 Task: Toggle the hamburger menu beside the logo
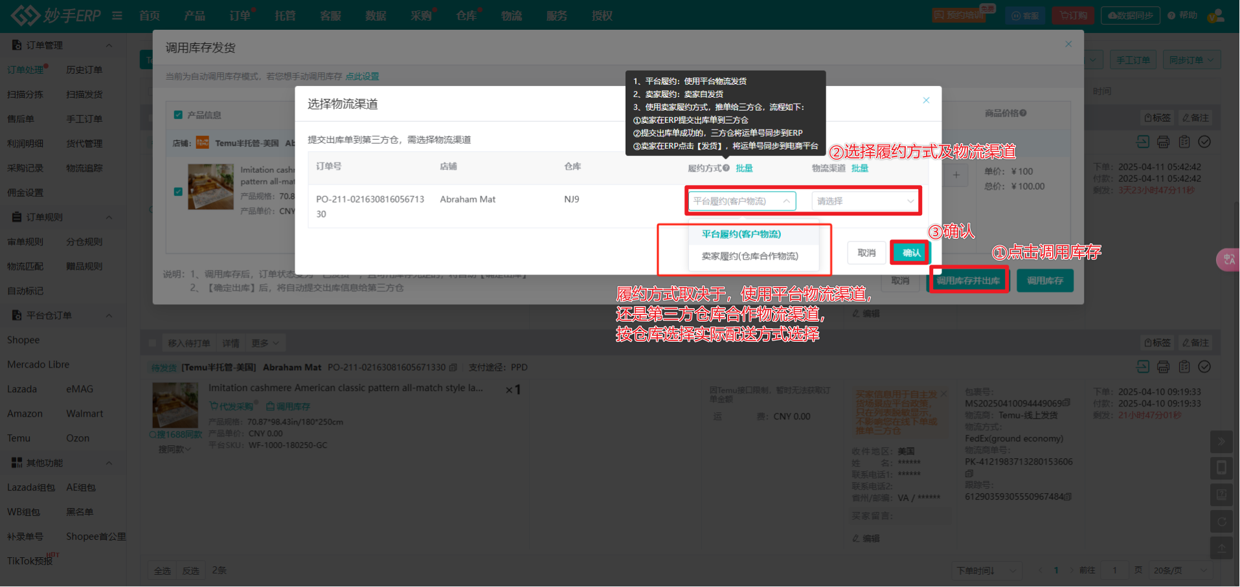[x=117, y=16]
